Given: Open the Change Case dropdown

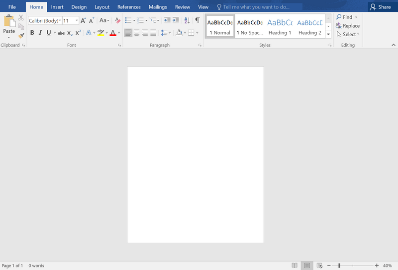Looking at the screenshot, I should 104,20.
